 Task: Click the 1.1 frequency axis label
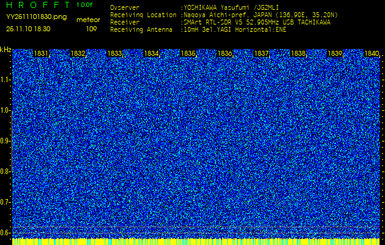point(4,80)
